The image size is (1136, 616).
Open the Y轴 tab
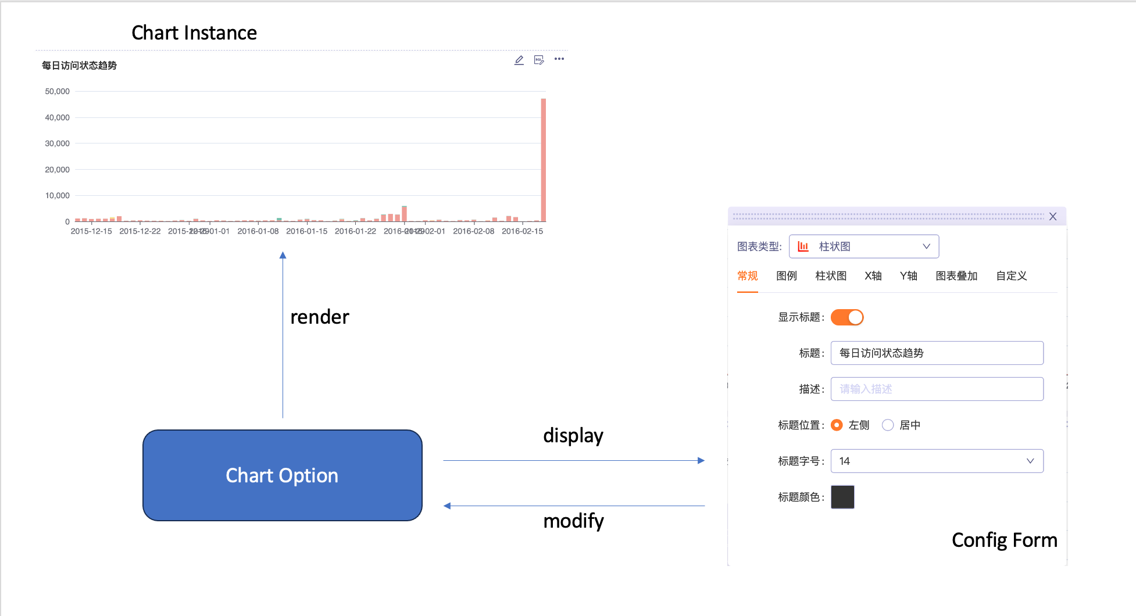909,276
